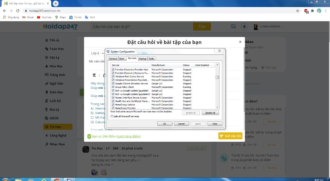Click the yellow Tìm search button
The image size is (330, 181).
click(x=202, y=26)
